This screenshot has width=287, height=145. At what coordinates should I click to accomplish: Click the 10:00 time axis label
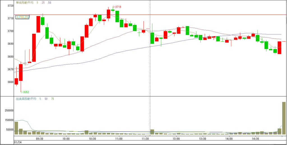(x=66, y=139)
